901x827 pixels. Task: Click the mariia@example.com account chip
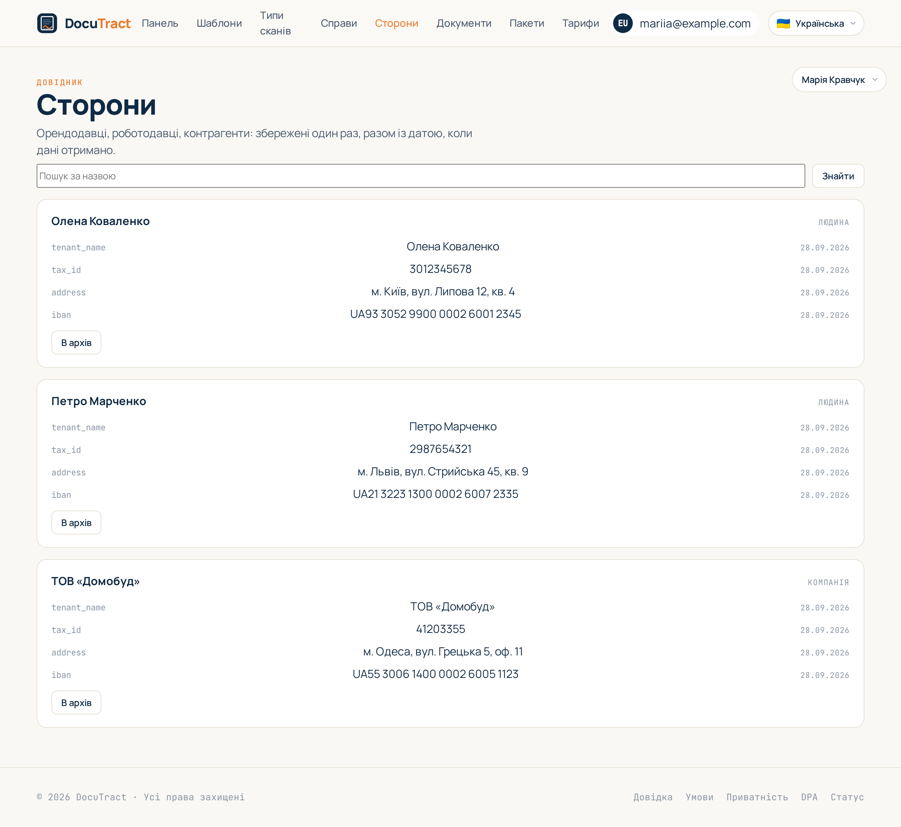(686, 23)
